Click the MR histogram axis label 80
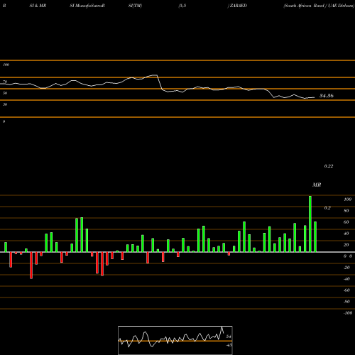The image size is (355, 355). pos(346,211)
